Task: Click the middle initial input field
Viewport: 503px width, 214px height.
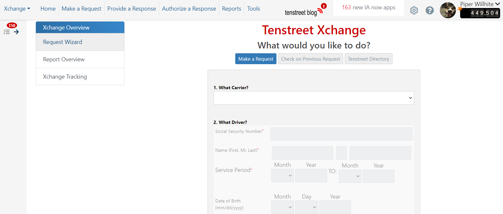Action: [341, 153]
